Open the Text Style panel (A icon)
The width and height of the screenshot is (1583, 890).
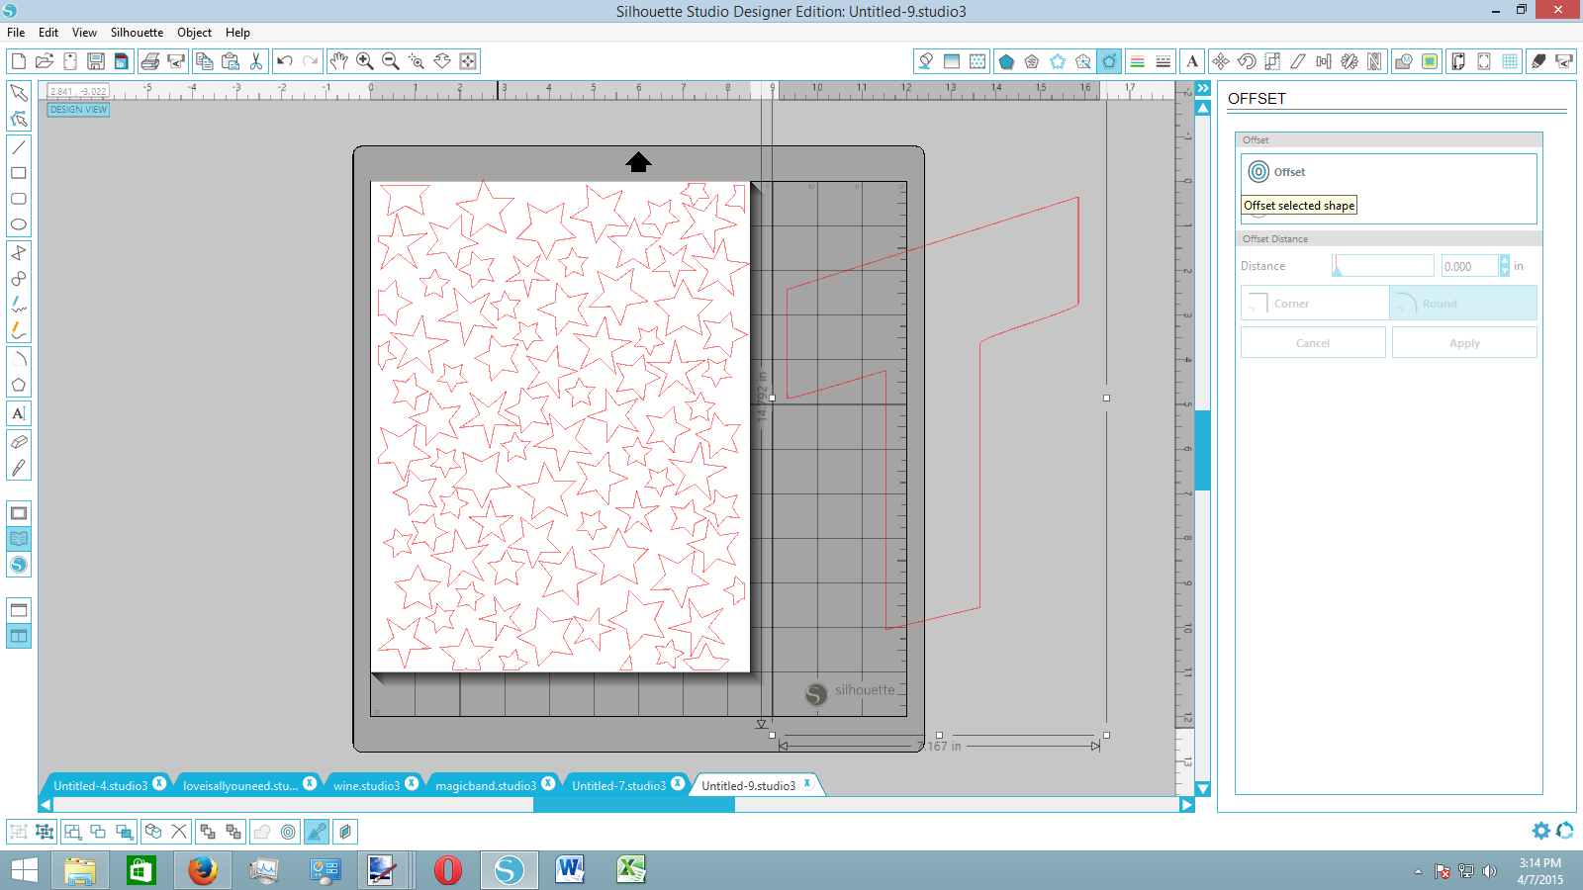click(1192, 61)
